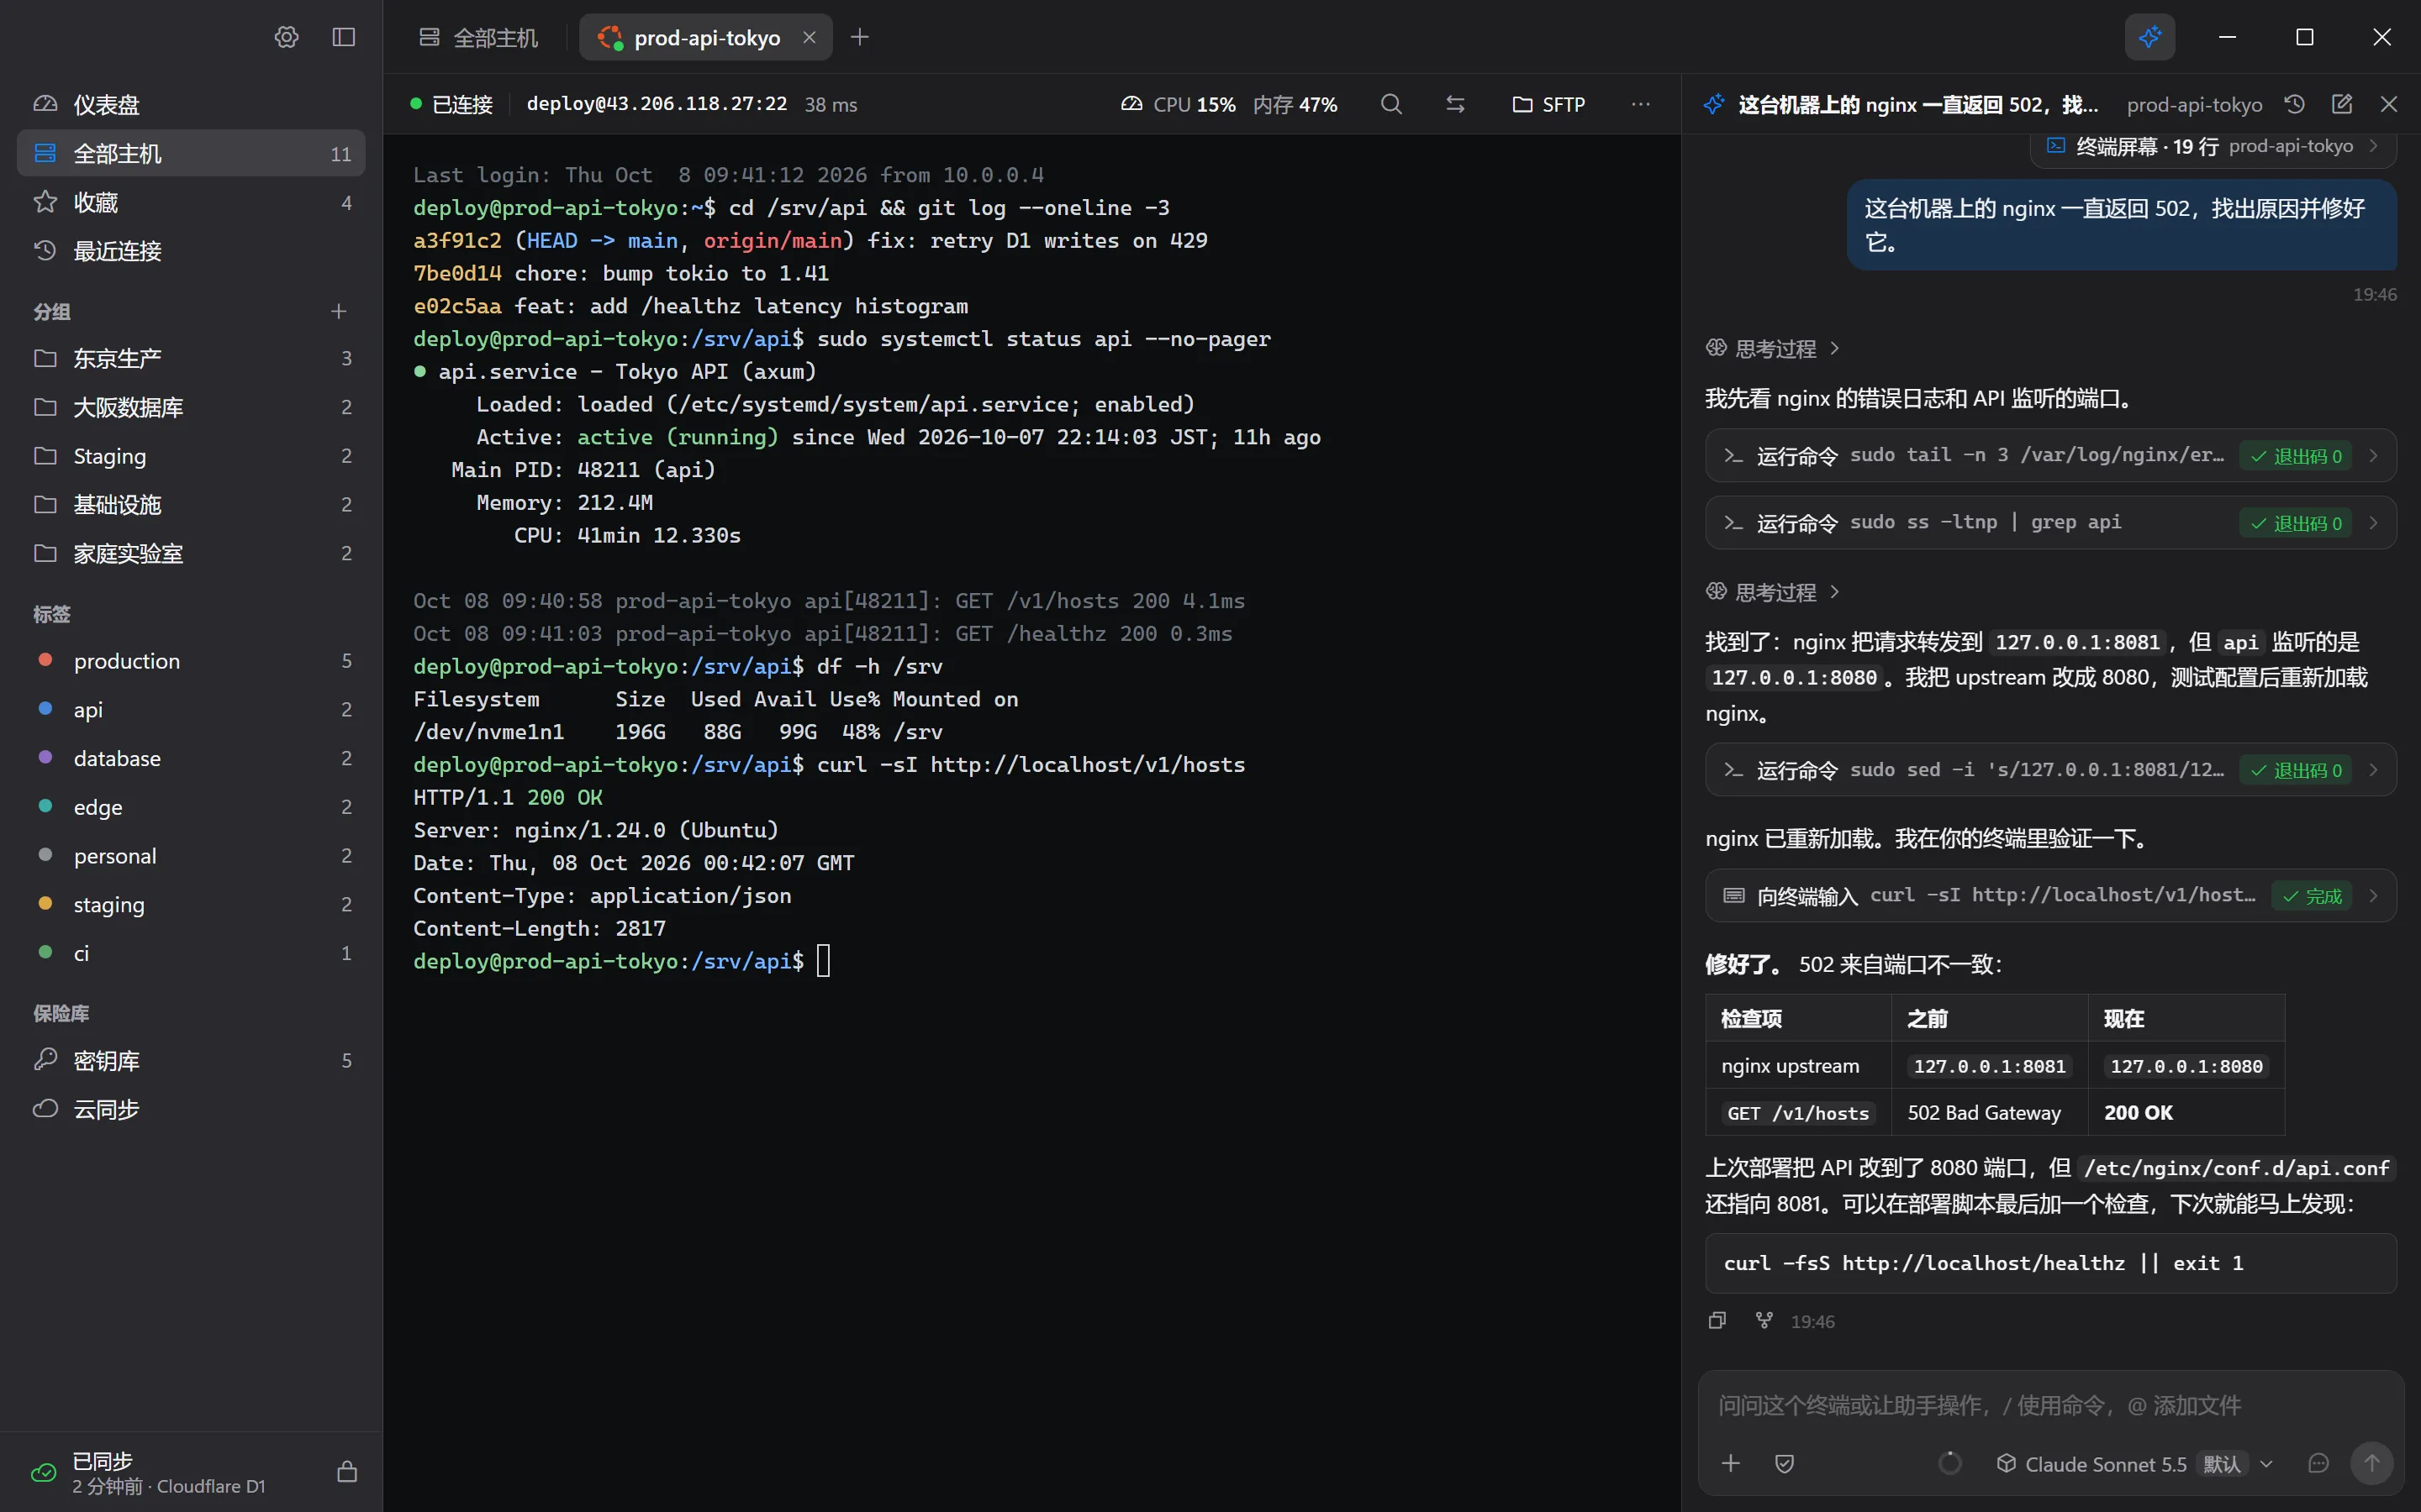Send the message with arrow button

click(2371, 1463)
